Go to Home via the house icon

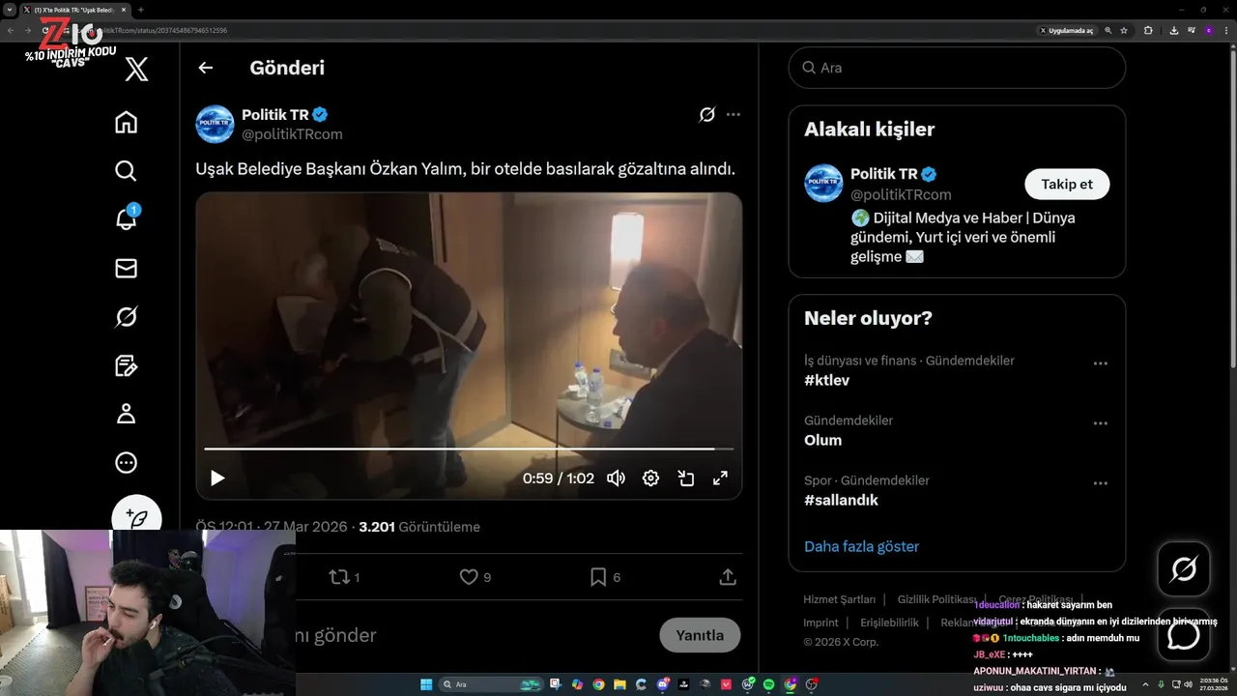[126, 123]
